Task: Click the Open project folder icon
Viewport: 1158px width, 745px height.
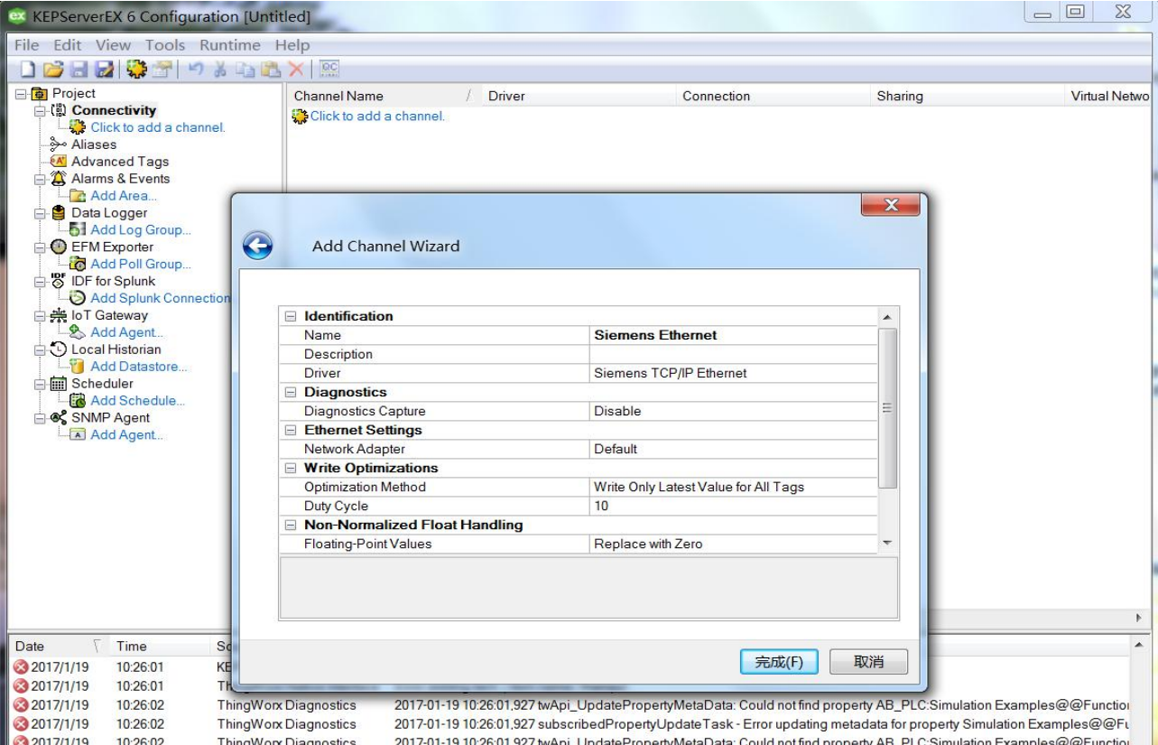Action: (x=53, y=69)
